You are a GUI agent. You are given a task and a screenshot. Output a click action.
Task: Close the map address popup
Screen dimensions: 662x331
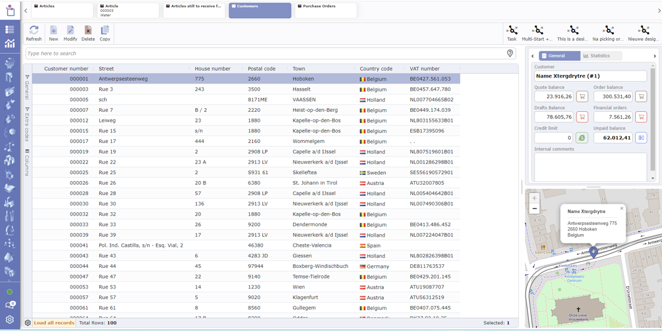pos(621,209)
